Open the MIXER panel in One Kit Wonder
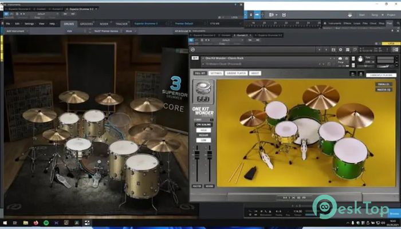This screenshot has height=229, width=401. 294,198
